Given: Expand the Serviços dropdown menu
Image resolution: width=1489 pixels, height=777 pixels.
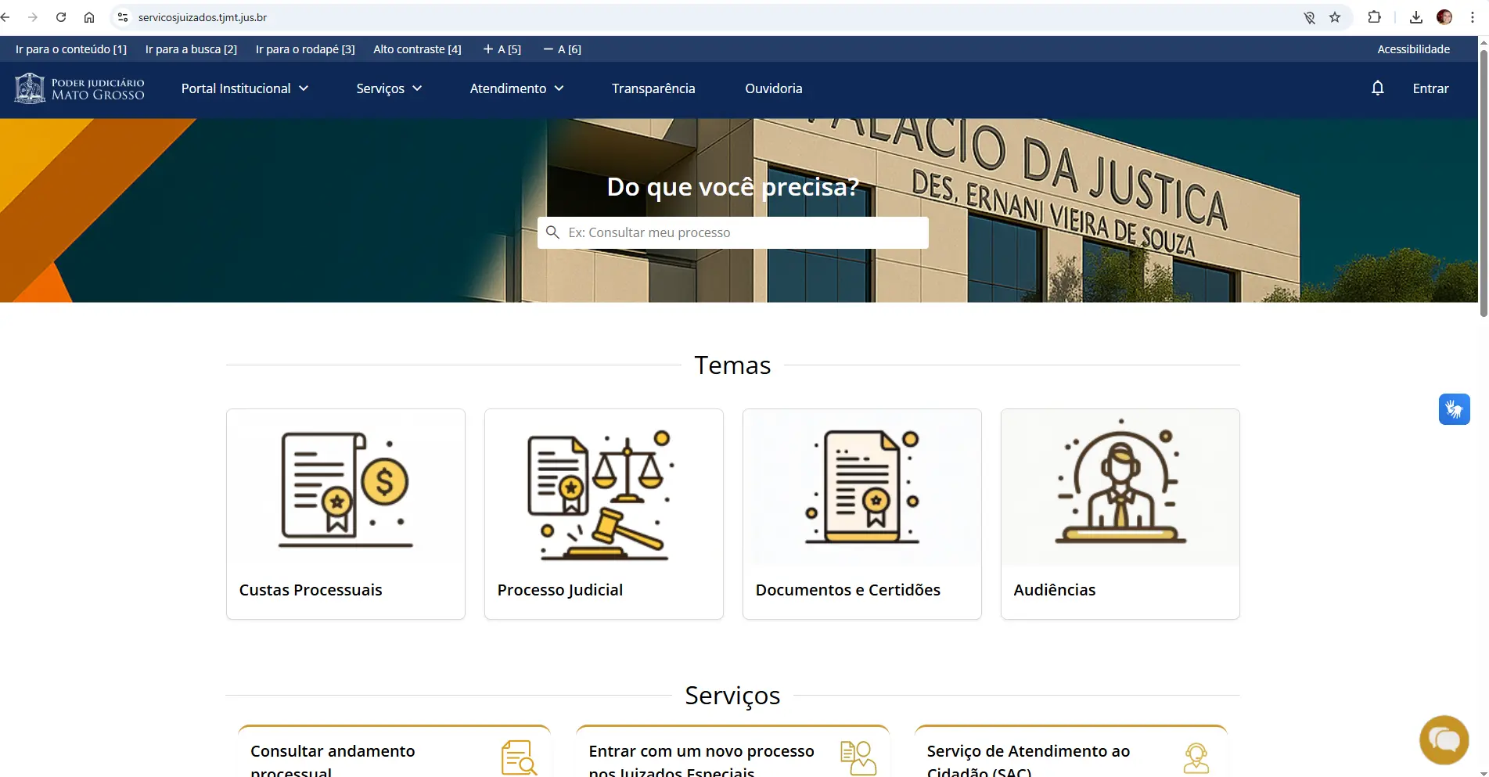Looking at the screenshot, I should [x=389, y=88].
